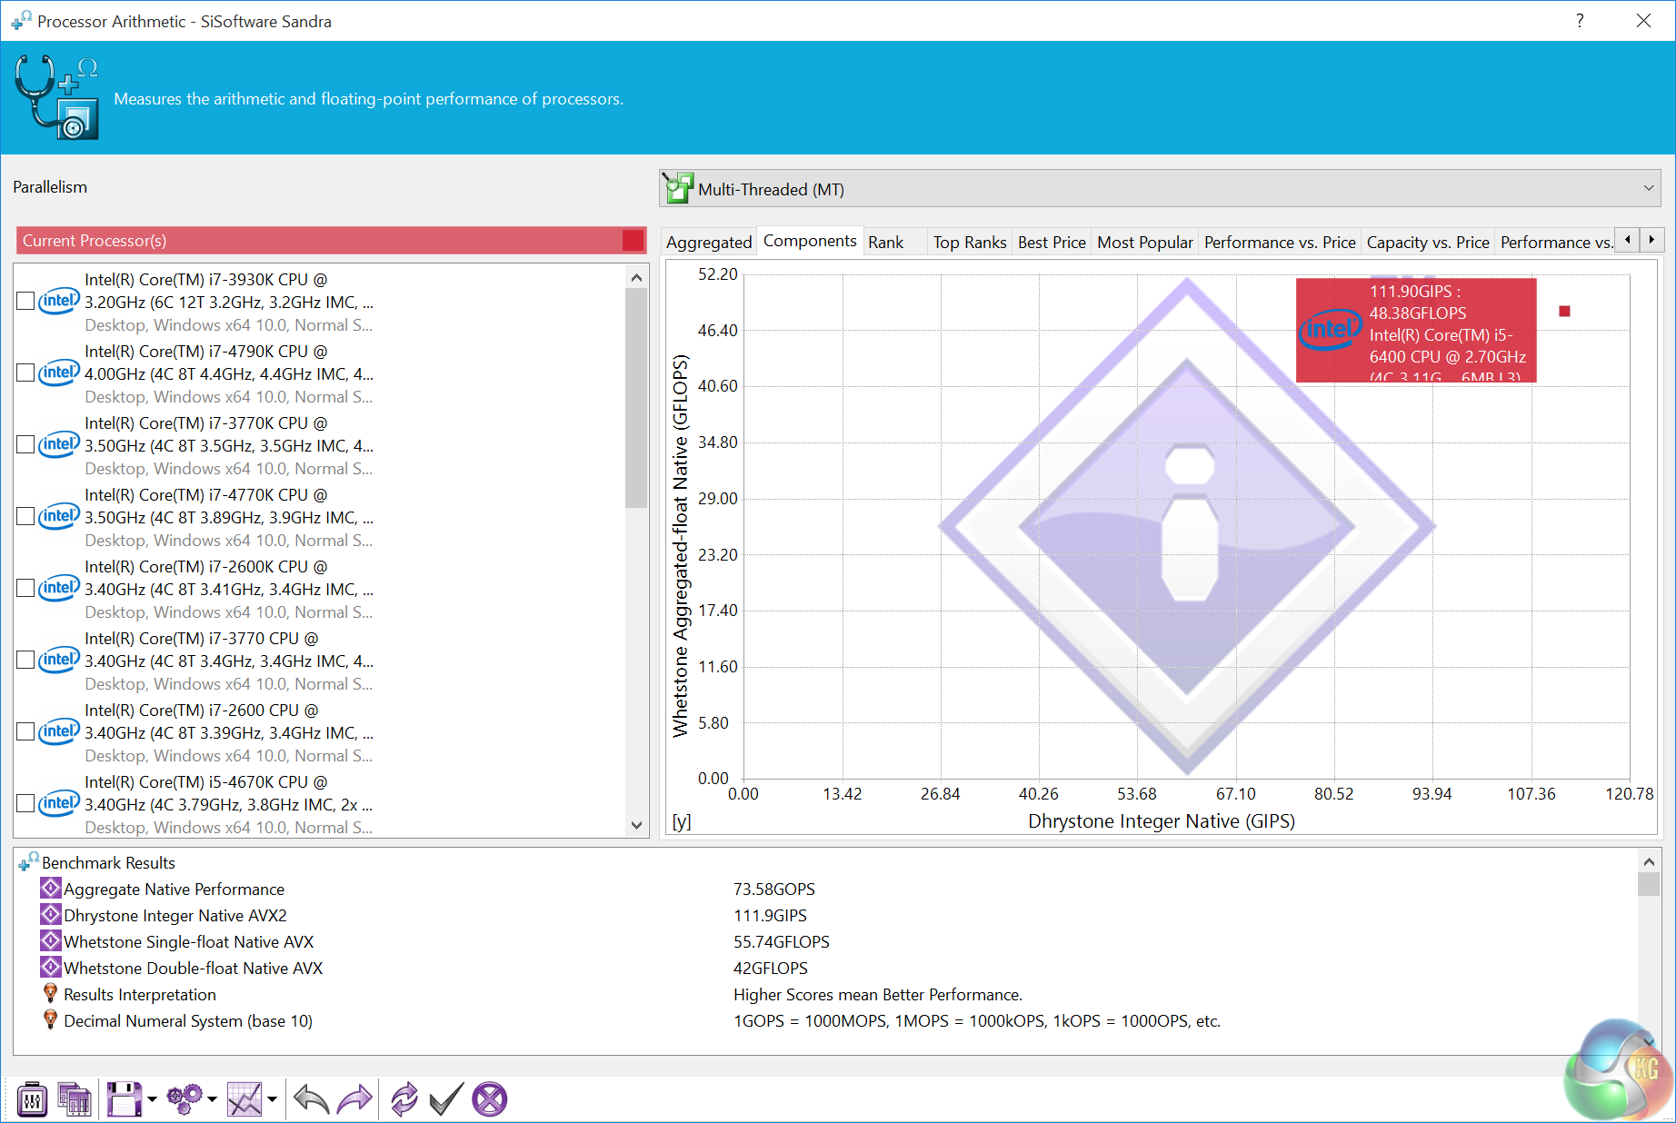This screenshot has height=1123, width=1676.
Task: Click the processor list scroll down arrow
Action: [x=636, y=825]
